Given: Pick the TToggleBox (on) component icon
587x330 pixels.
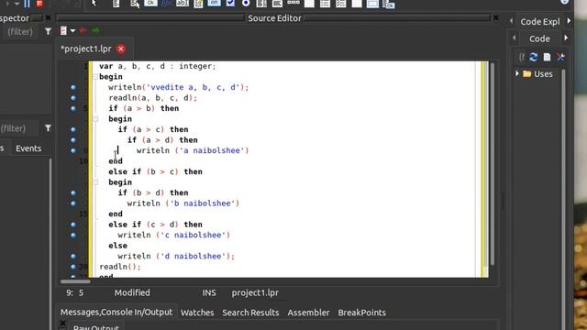Looking at the screenshot, I should (x=214, y=4).
